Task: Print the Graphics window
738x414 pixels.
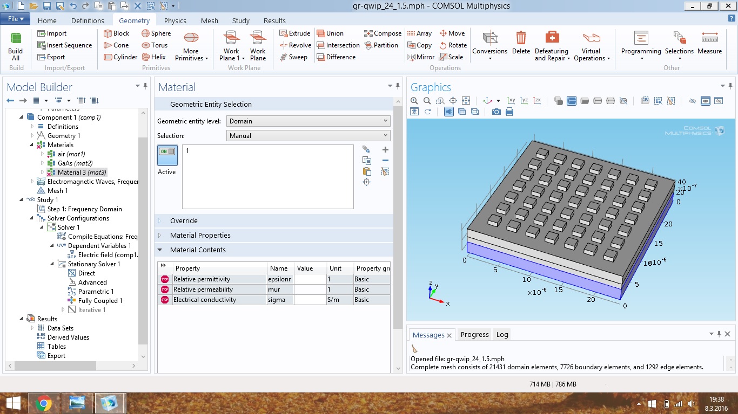Action: [509, 112]
